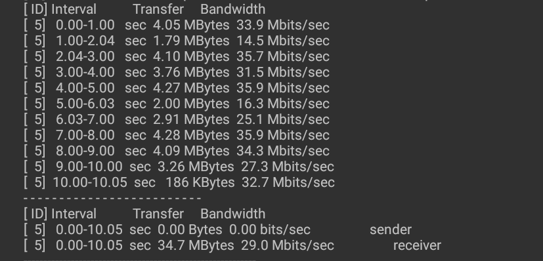Viewport: 543px width, 261px height.
Task: Select the word sender in summary
Action: (391, 230)
